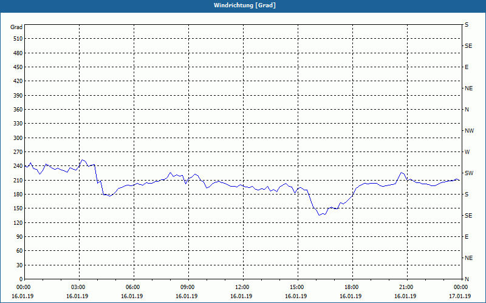Select the 510 value on the degree axis

(18, 39)
